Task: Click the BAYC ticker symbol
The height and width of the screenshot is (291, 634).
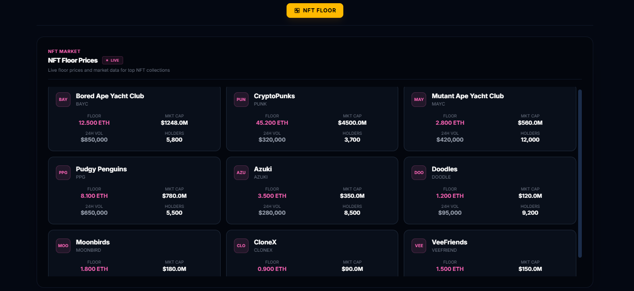Action: tap(82, 104)
